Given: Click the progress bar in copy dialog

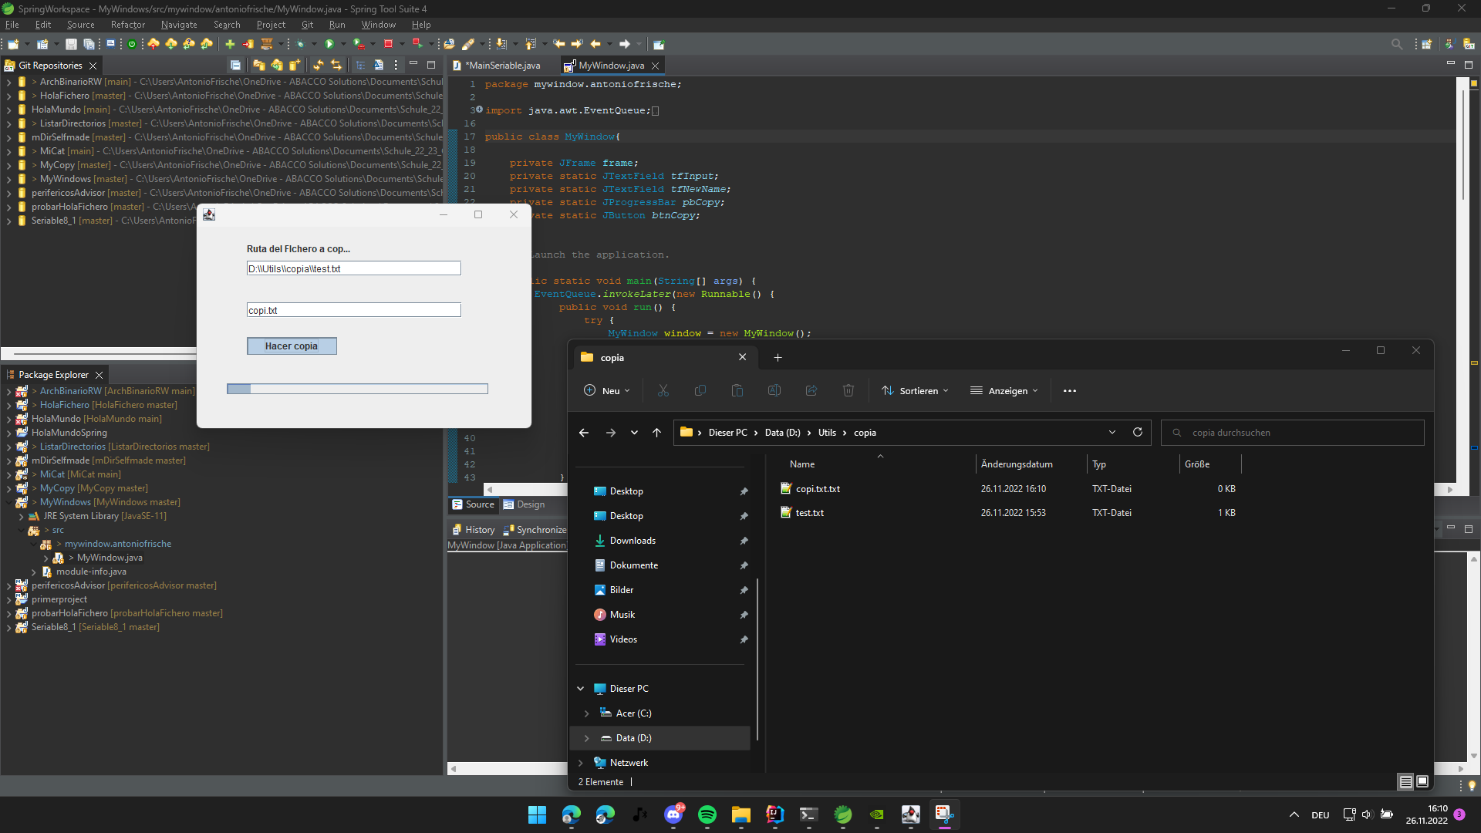Looking at the screenshot, I should 357,389.
